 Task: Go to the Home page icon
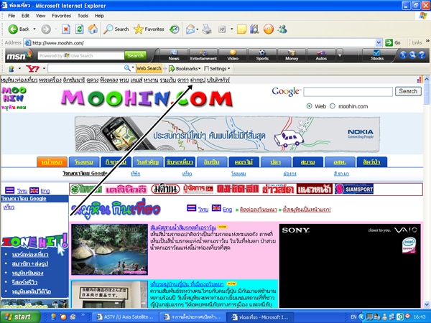coord(93,29)
